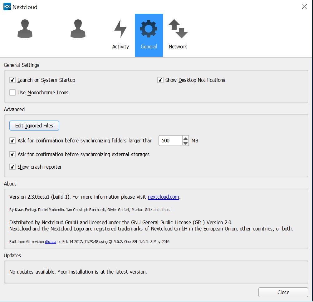Increase folder size limit with up arrow
313x302 pixels.
(x=185, y=138)
